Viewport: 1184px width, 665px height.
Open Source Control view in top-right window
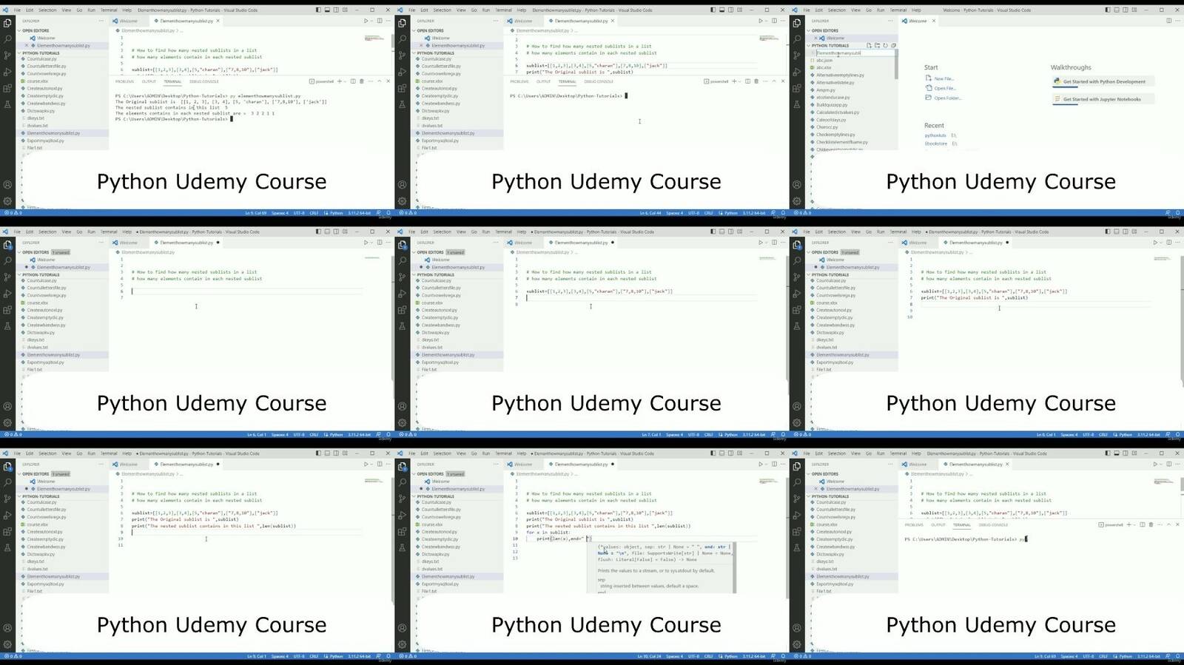coord(797,55)
